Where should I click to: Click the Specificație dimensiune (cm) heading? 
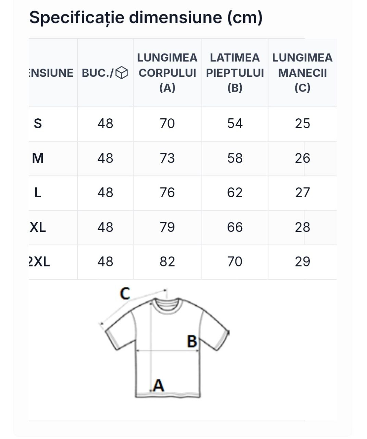146,17
